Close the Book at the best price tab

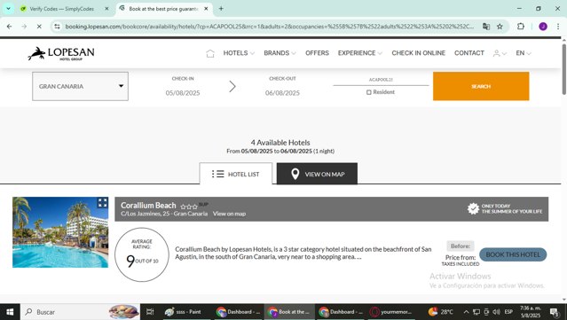click(x=206, y=9)
